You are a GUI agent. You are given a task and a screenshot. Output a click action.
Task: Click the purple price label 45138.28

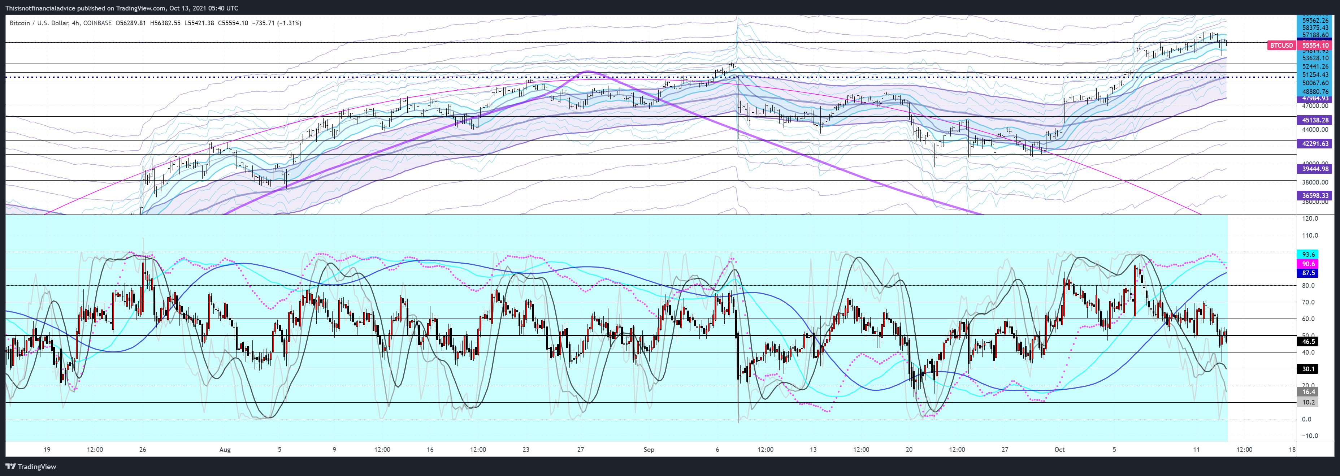point(1315,120)
